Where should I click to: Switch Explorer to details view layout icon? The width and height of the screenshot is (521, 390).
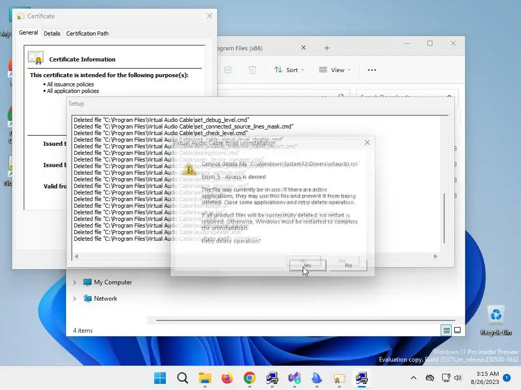click(446, 330)
